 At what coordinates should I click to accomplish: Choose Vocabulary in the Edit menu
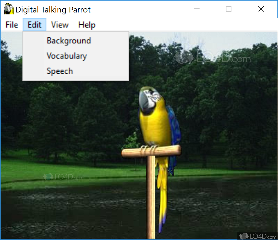tap(67, 56)
